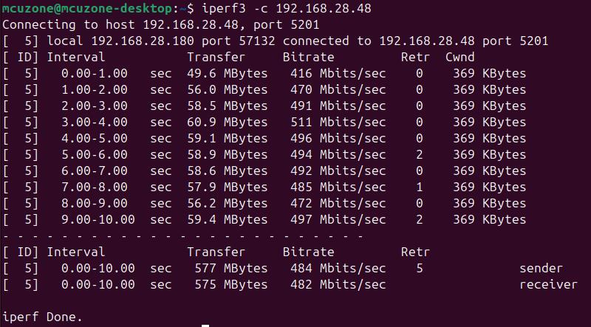Click the receiver summary label

click(548, 284)
